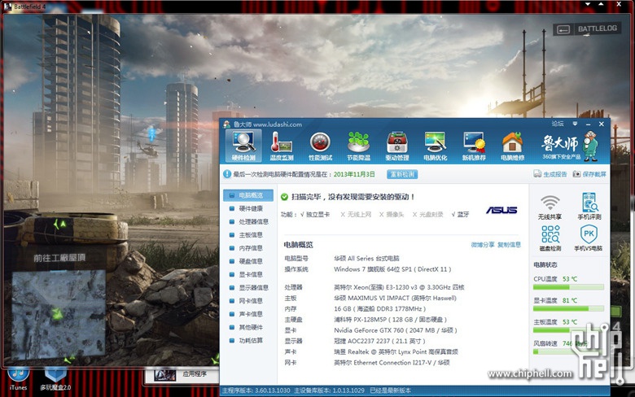Open the iTunes desktop icon

click(18, 379)
